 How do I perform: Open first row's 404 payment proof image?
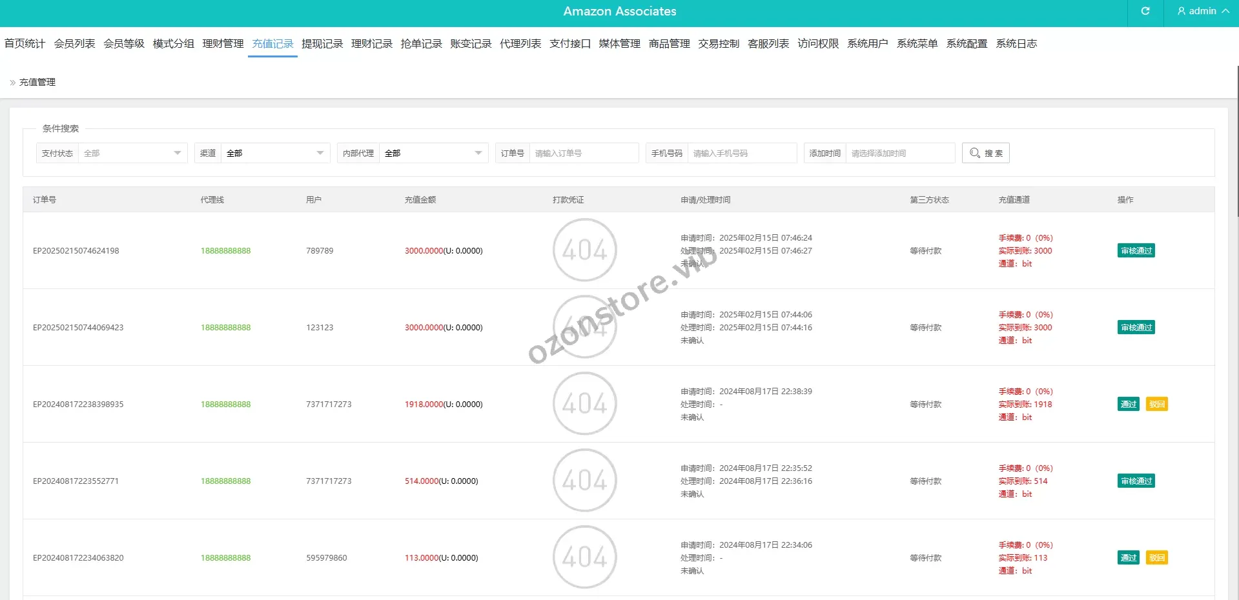click(584, 250)
